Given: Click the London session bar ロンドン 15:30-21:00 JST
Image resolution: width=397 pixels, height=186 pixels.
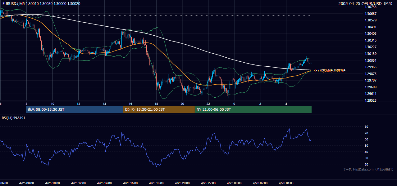Looking at the screenshot, I should [x=159, y=109].
